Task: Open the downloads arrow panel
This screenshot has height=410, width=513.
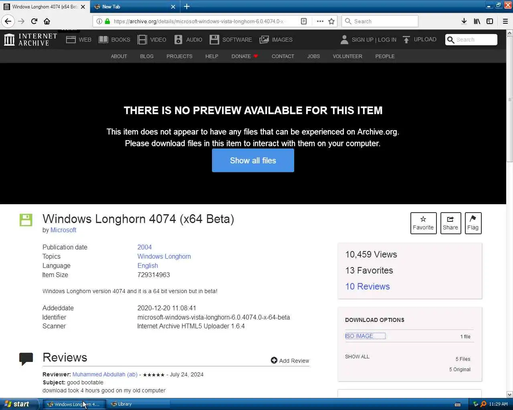Action: pyautogui.click(x=464, y=21)
